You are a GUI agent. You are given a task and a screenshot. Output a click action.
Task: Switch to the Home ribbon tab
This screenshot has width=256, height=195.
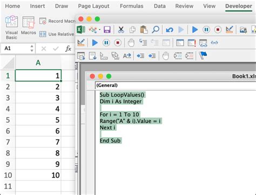click(12, 6)
